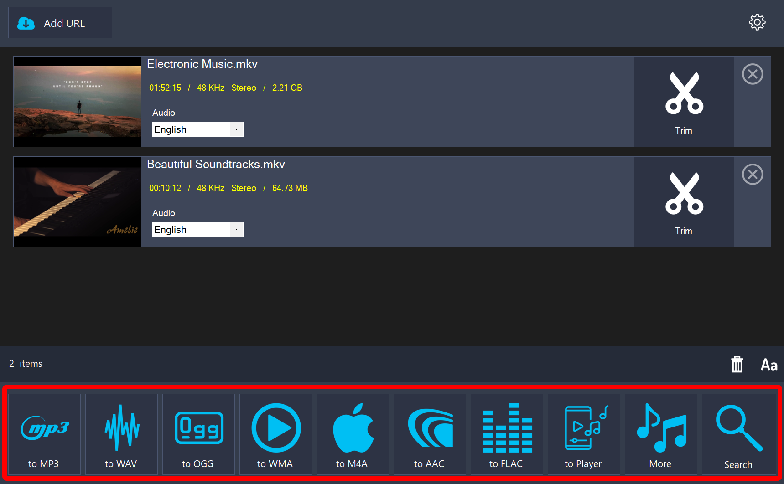Convert to M4A format
Viewport: 784px width, 484px height.
pos(353,434)
